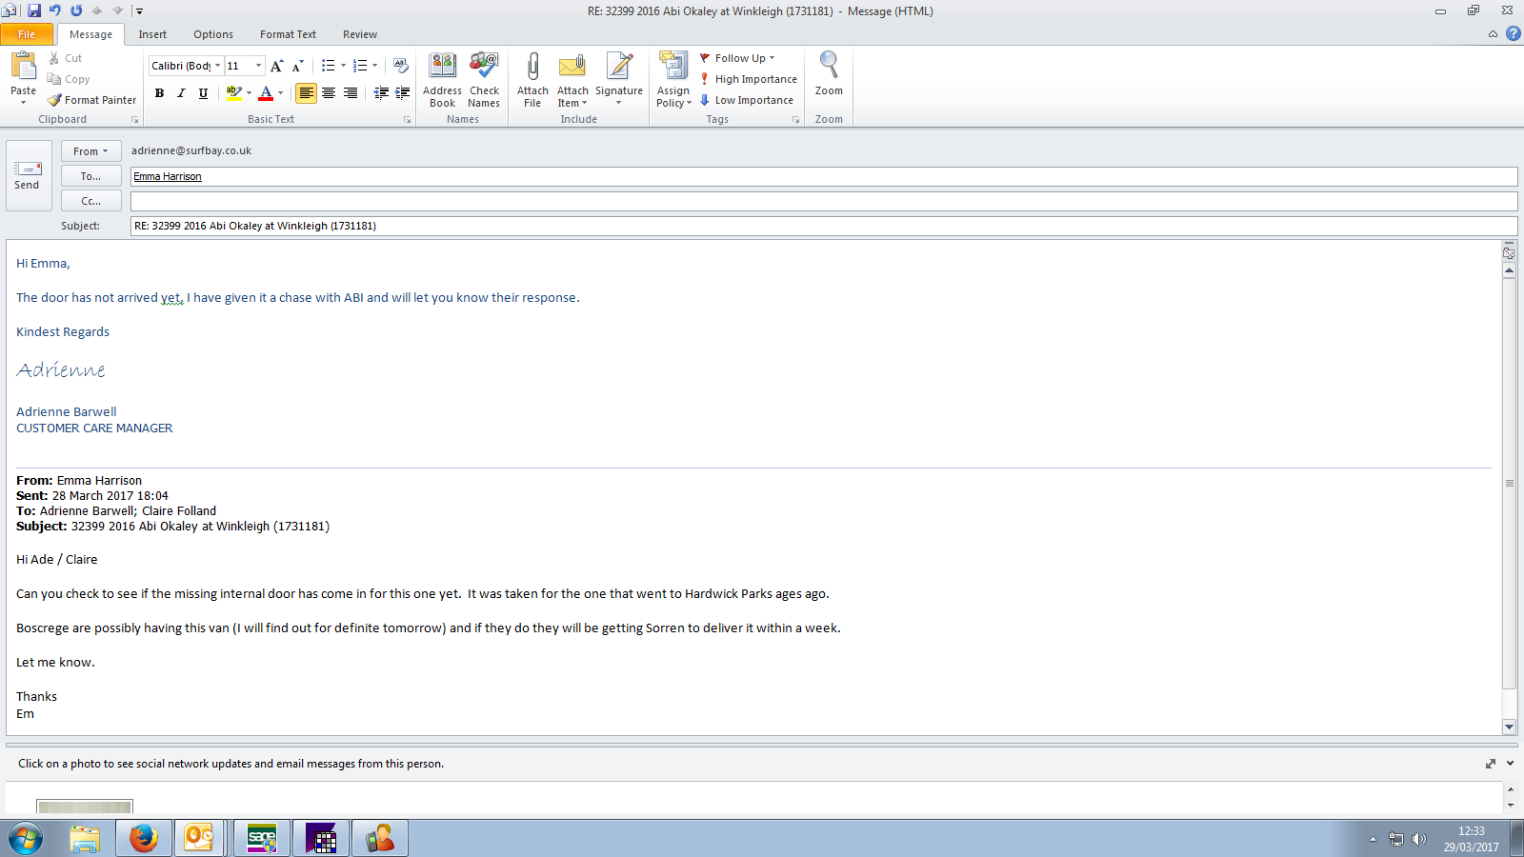The height and width of the screenshot is (857, 1524).
Task: Toggle italic formatting
Action: tap(181, 93)
